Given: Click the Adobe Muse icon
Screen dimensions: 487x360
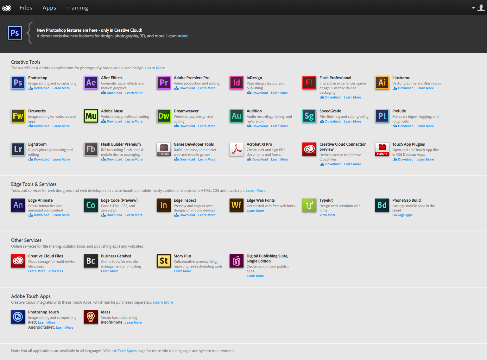Looking at the screenshot, I should pyautogui.click(x=91, y=116).
